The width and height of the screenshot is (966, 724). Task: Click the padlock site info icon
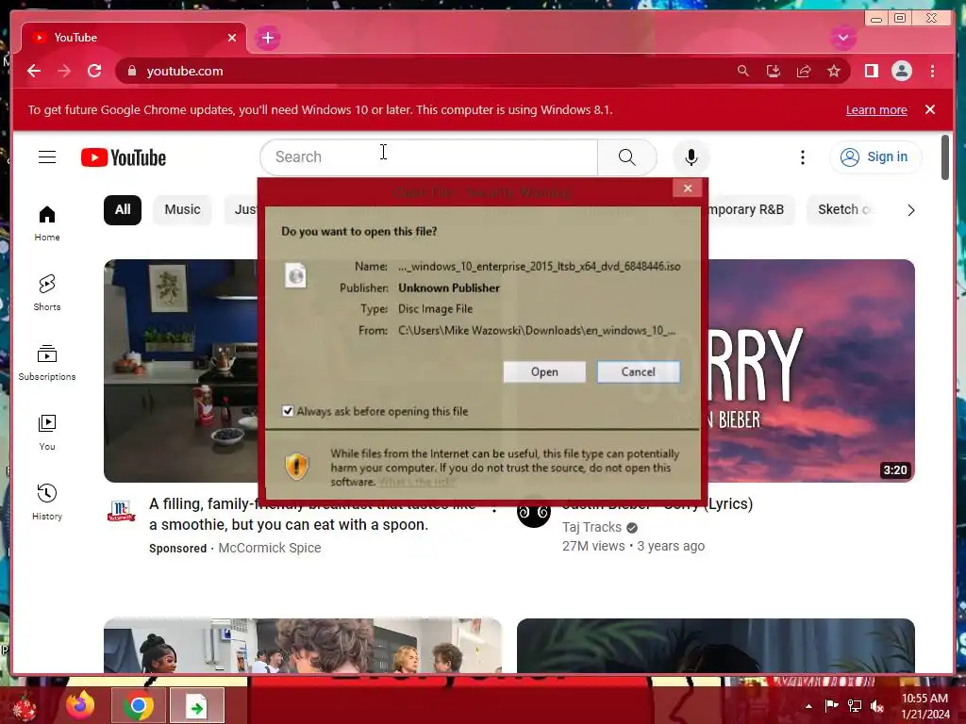point(131,71)
